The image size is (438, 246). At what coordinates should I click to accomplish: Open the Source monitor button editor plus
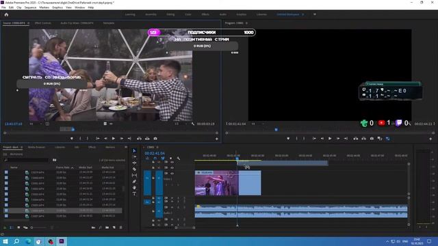click(217, 139)
